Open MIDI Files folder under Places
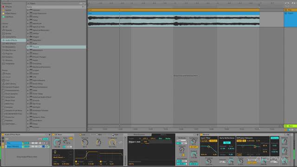This screenshot has width=297, height=167. click(9, 104)
